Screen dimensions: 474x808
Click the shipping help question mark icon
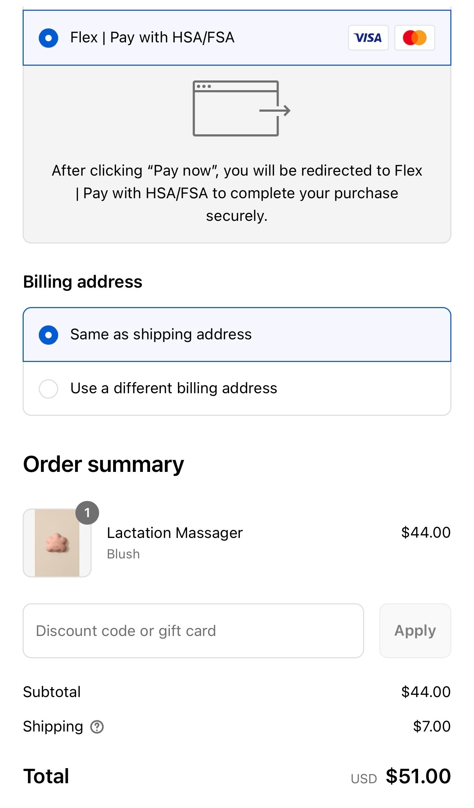(97, 727)
